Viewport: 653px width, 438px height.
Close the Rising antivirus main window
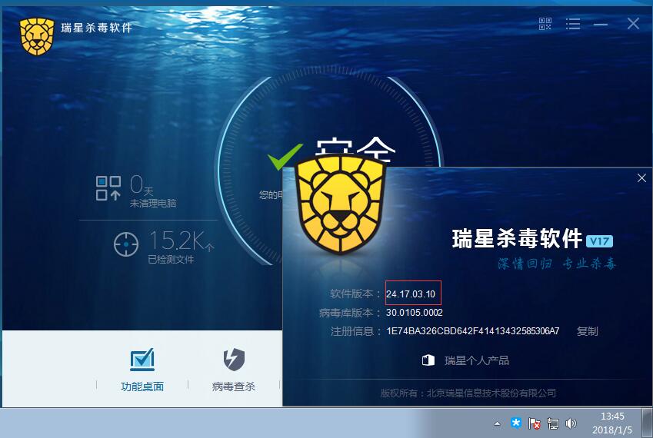coord(633,24)
